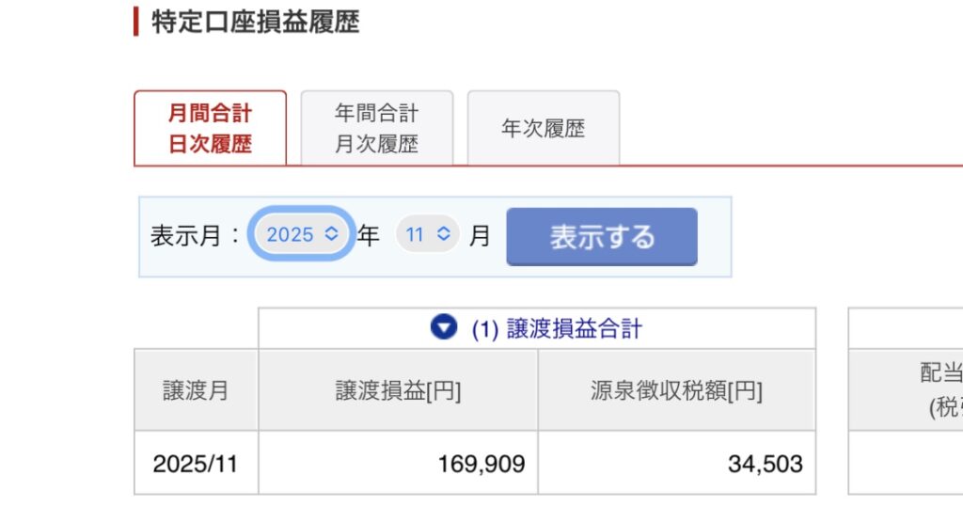Select the 月間合計 日次履歴 tab

tap(210, 129)
